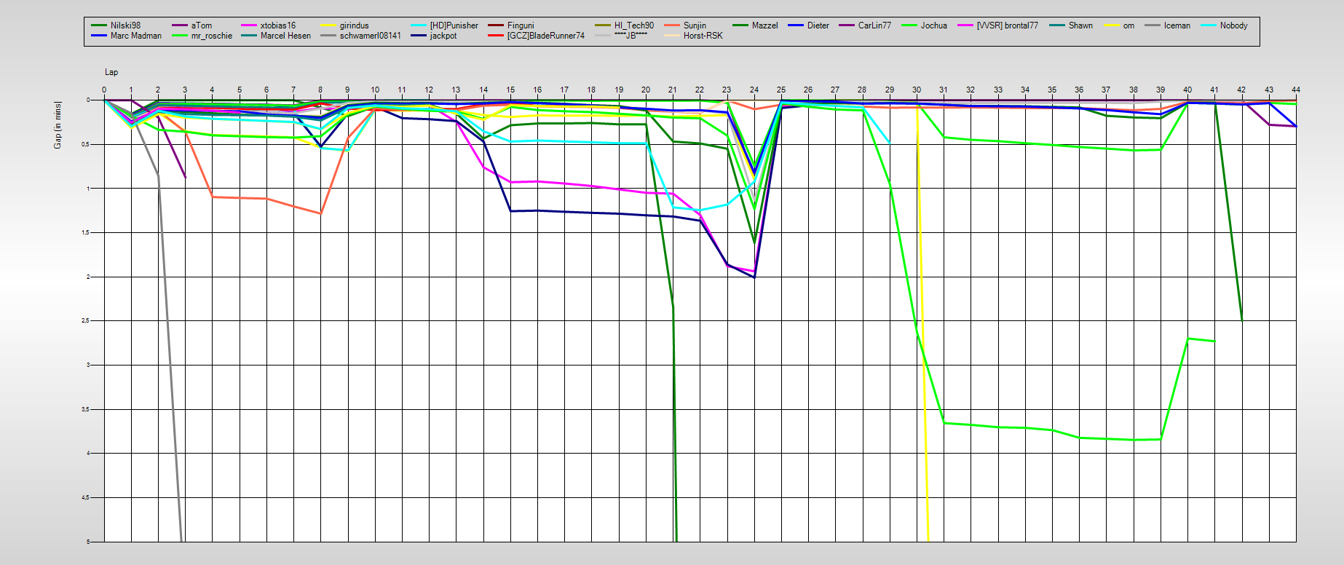Click the CarLin77 legend entry
The width and height of the screenshot is (1344, 565).
(874, 25)
